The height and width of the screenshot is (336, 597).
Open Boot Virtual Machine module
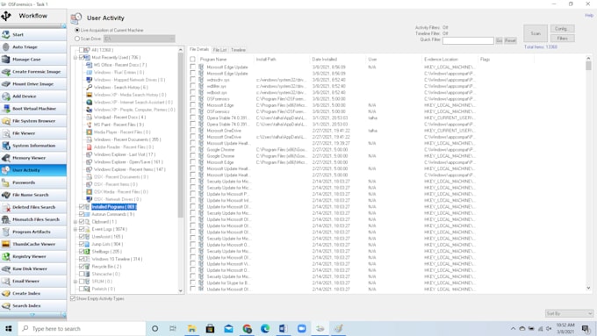tap(33, 109)
